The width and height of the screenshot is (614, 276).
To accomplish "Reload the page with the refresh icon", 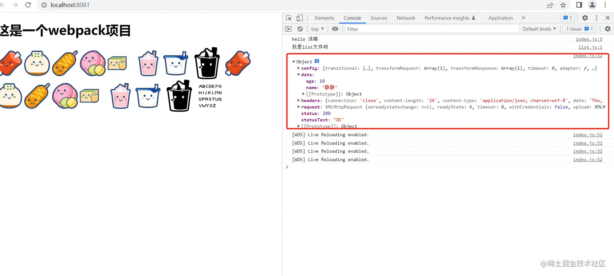I will click(28, 5).
